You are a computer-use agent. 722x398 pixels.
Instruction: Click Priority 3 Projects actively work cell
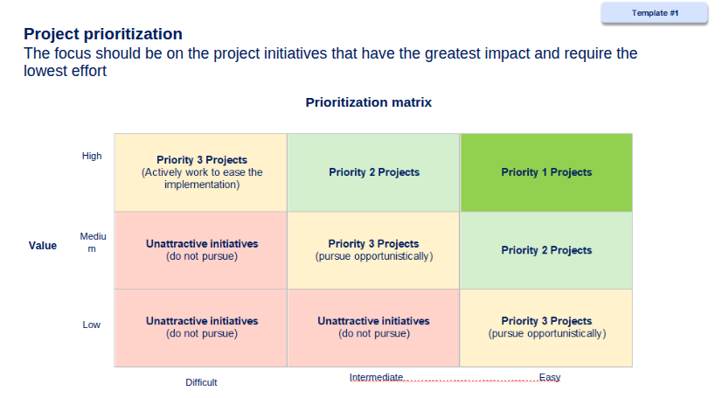(x=201, y=172)
